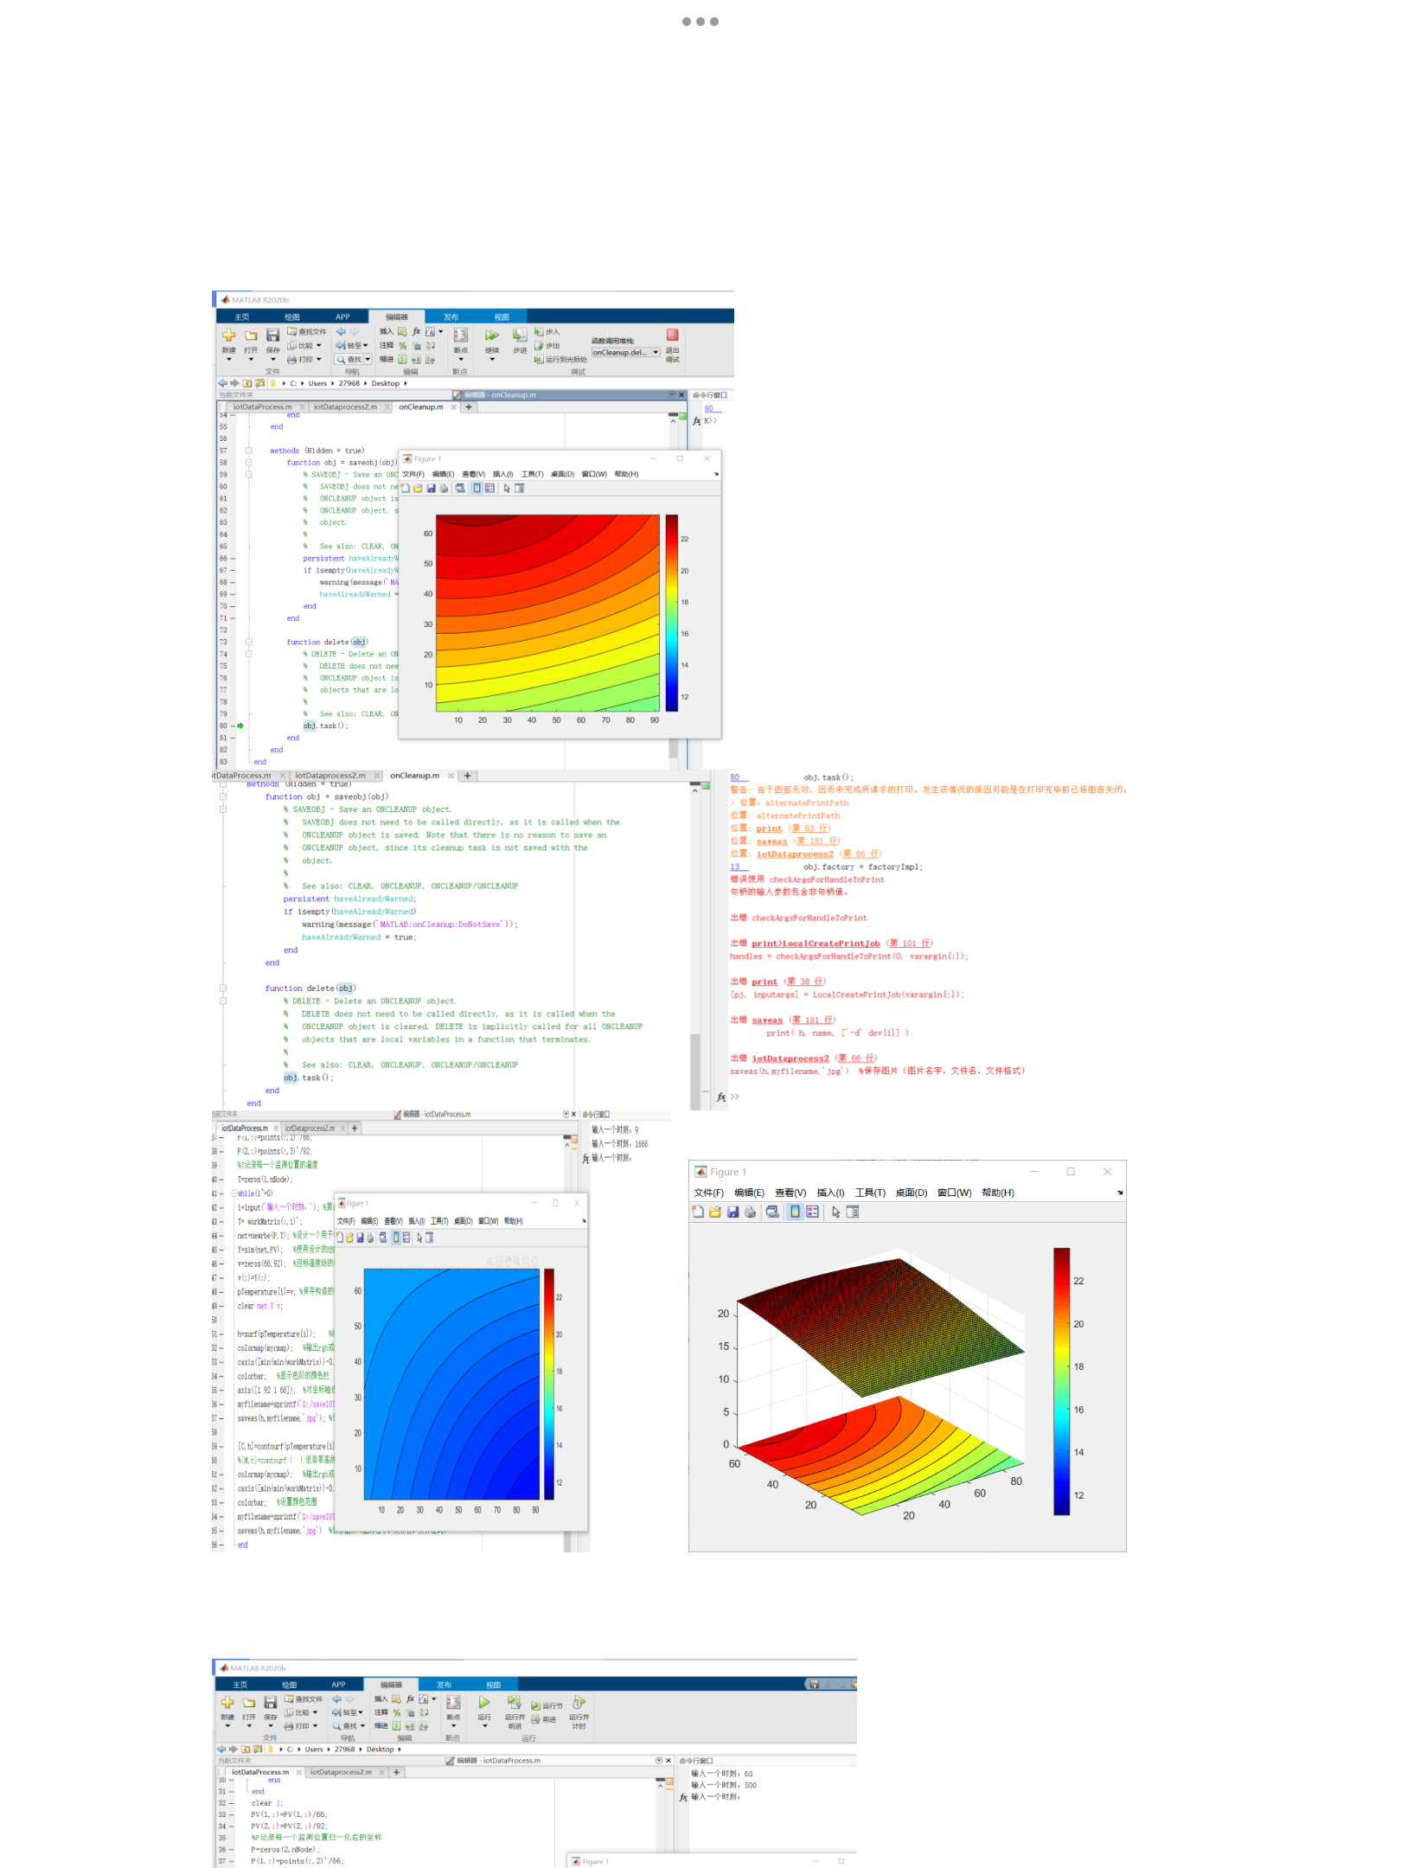Click 运行到光标处 in top debug ribbon

[x=560, y=359]
